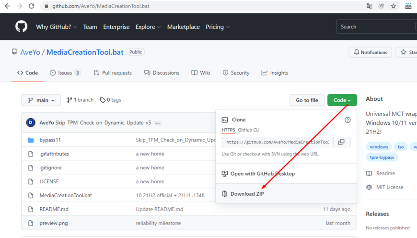Expand the Why GitHub? menu
The width and height of the screenshot is (417, 238).
[56, 27]
